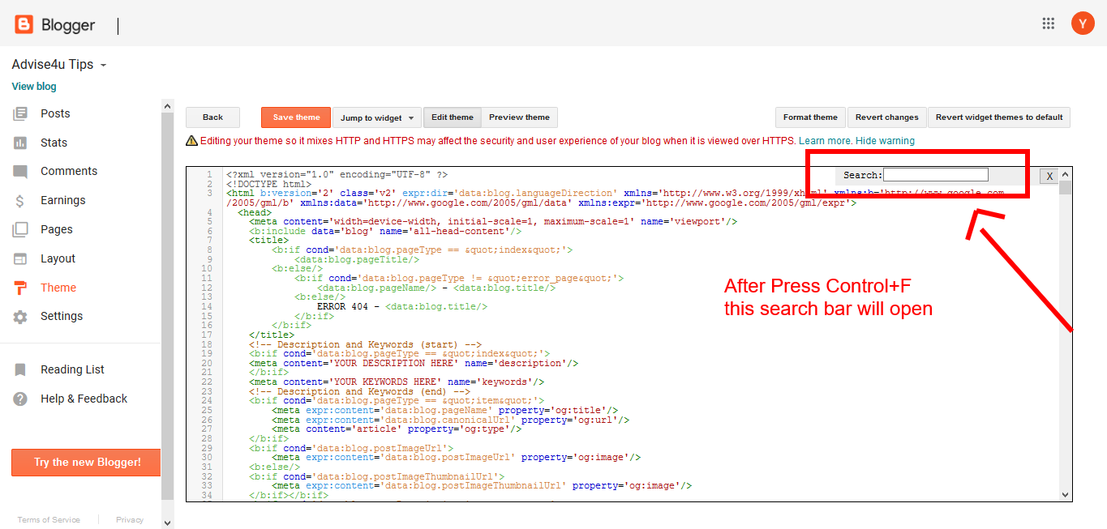Click the sidebar scroll down arrow
Viewport: 1107px width, 529px height.
pos(168,523)
